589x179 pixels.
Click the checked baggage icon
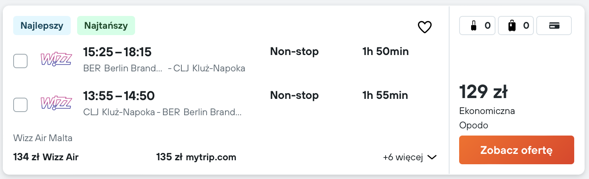(x=511, y=26)
